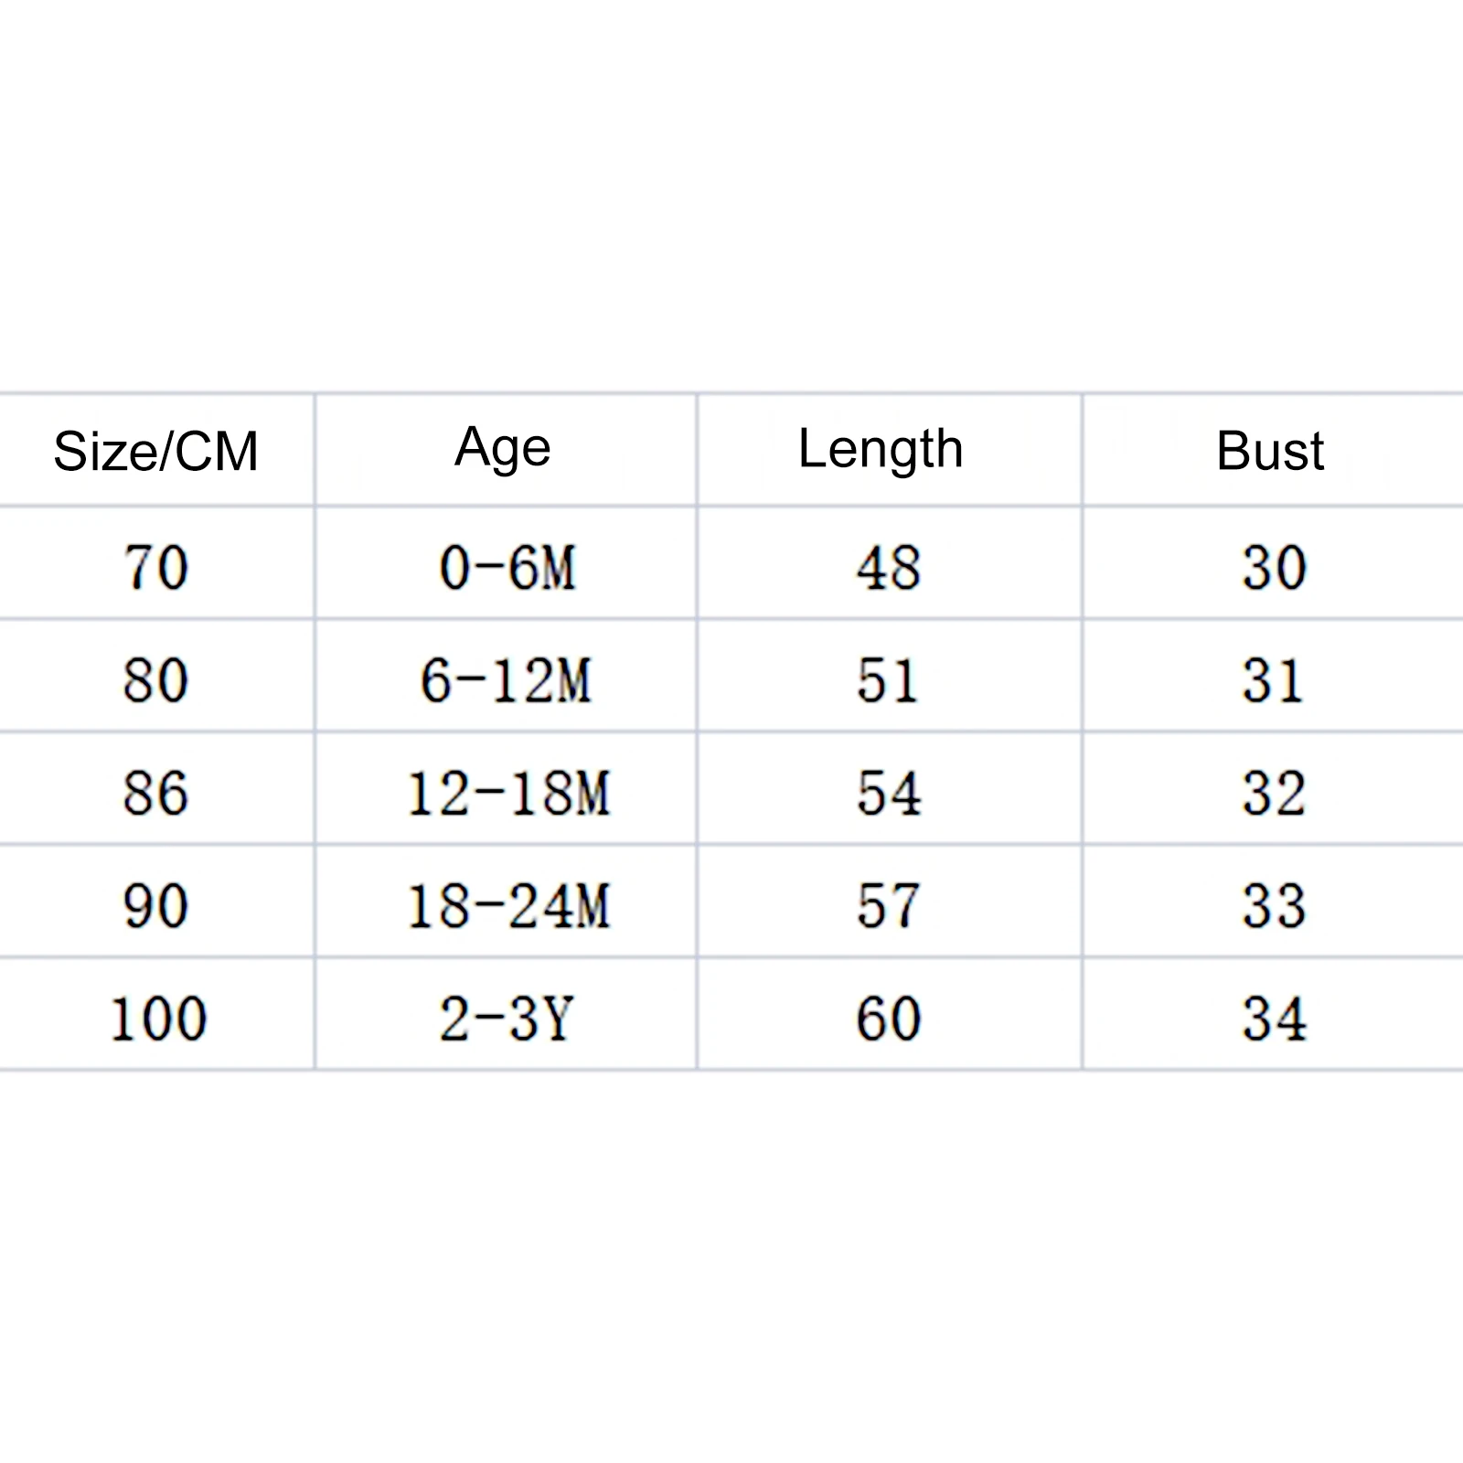Select the 2-3Y age cell
Image resolution: width=1463 pixels, height=1463 pixels.
pos(506,1019)
